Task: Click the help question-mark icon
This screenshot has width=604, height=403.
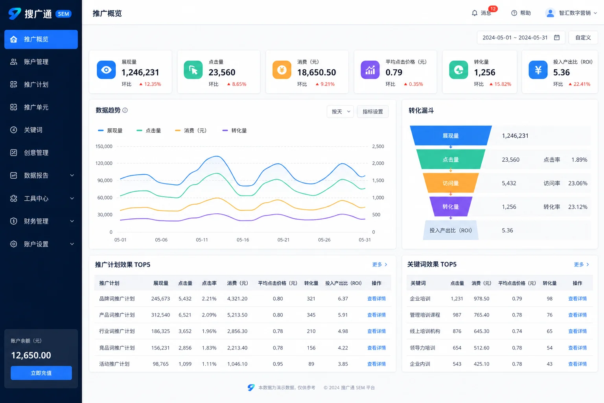Action: point(514,13)
